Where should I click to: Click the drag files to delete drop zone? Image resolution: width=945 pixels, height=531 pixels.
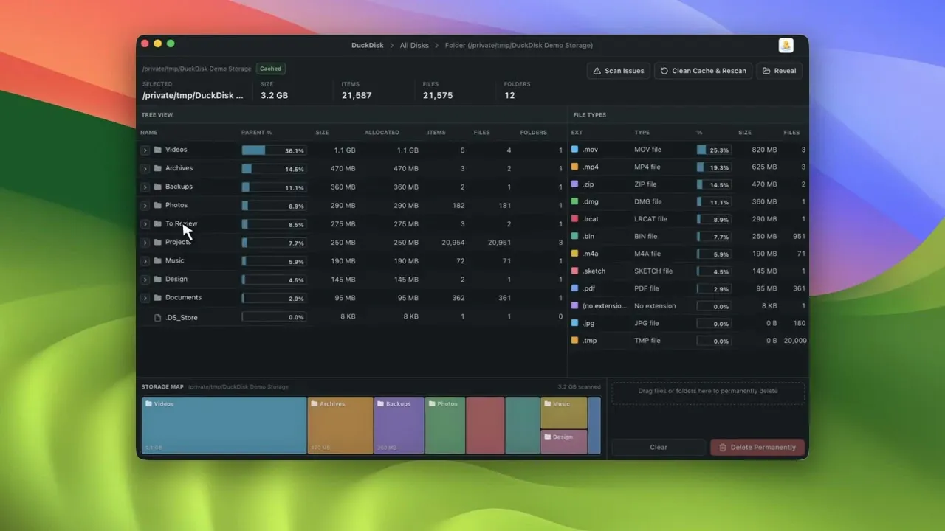(x=708, y=393)
